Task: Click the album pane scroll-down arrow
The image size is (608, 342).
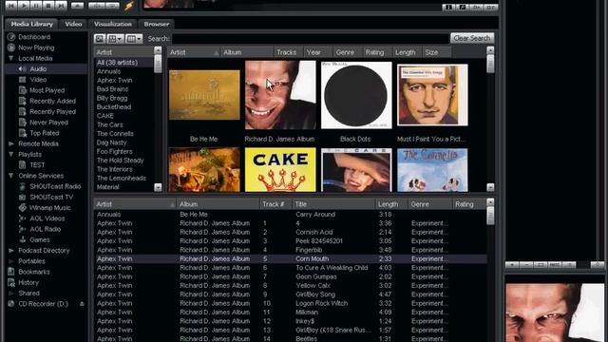Action: tap(490, 187)
